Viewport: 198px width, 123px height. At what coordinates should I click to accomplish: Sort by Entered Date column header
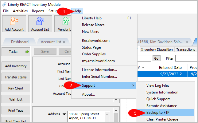[172, 68]
